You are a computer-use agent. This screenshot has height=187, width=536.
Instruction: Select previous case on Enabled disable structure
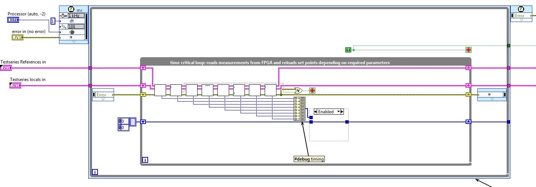(315, 111)
